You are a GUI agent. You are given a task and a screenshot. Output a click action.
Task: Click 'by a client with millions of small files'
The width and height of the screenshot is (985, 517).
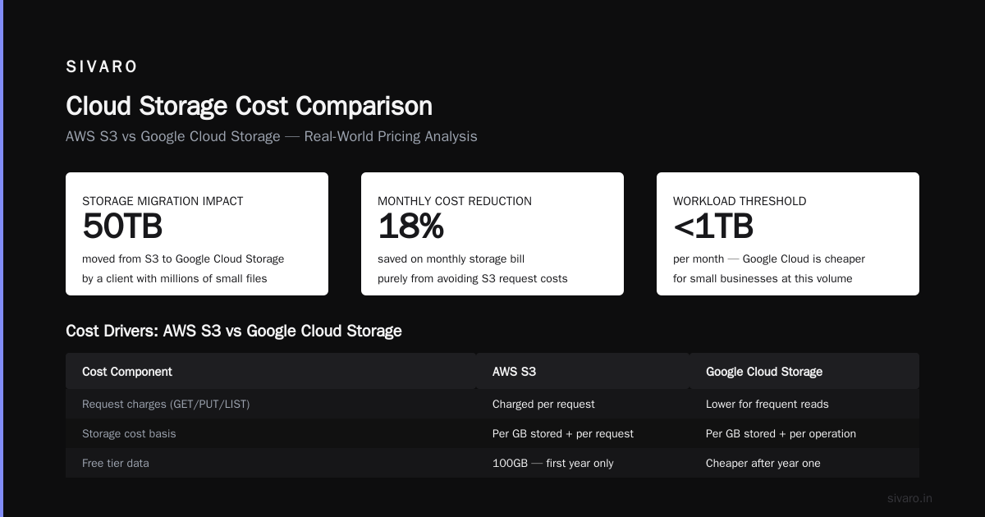tap(175, 278)
